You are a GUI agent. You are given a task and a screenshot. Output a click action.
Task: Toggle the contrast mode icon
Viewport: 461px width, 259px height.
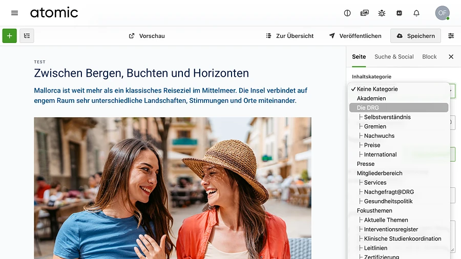point(347,13)
